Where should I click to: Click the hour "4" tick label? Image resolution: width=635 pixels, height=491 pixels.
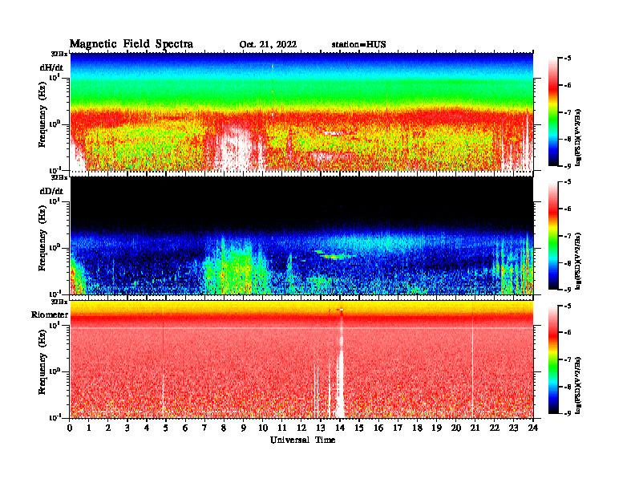147,428
